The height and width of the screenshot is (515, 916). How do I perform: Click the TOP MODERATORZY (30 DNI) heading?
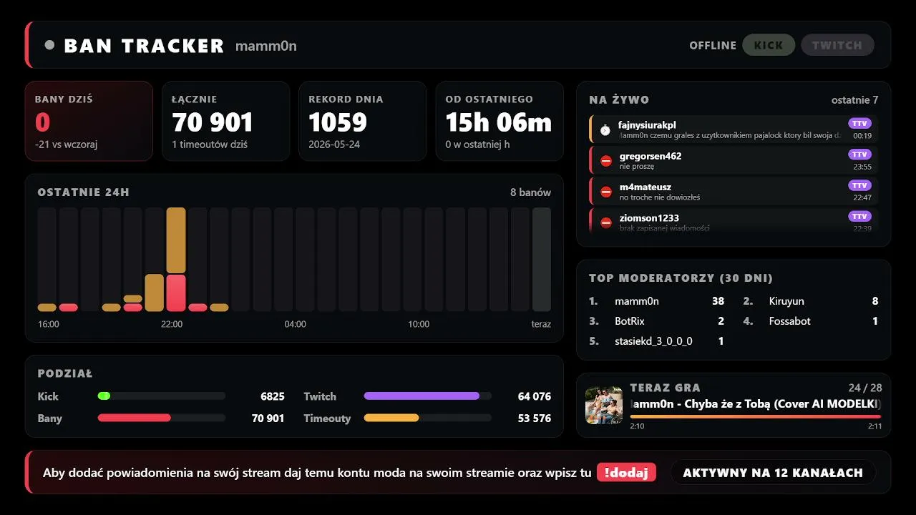coord(681,278)
